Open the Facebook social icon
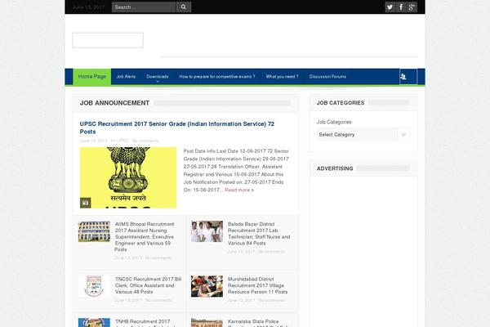Screen dimensions: 490x327 pyautogui.click(x=401, y=7)
